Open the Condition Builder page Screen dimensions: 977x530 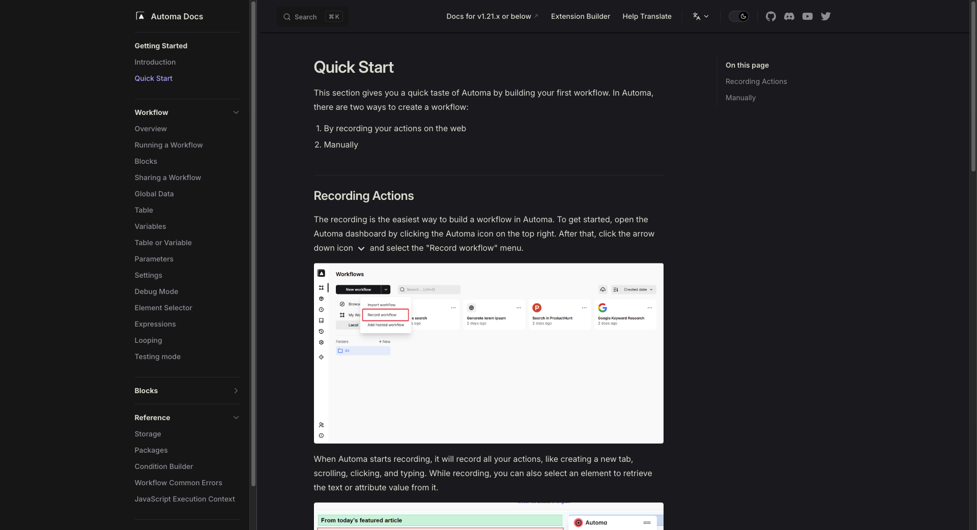pos(164,466)
